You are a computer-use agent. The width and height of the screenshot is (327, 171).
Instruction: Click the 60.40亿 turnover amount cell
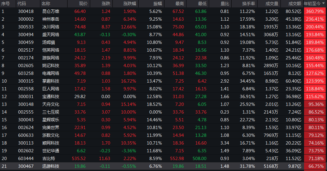293,81
